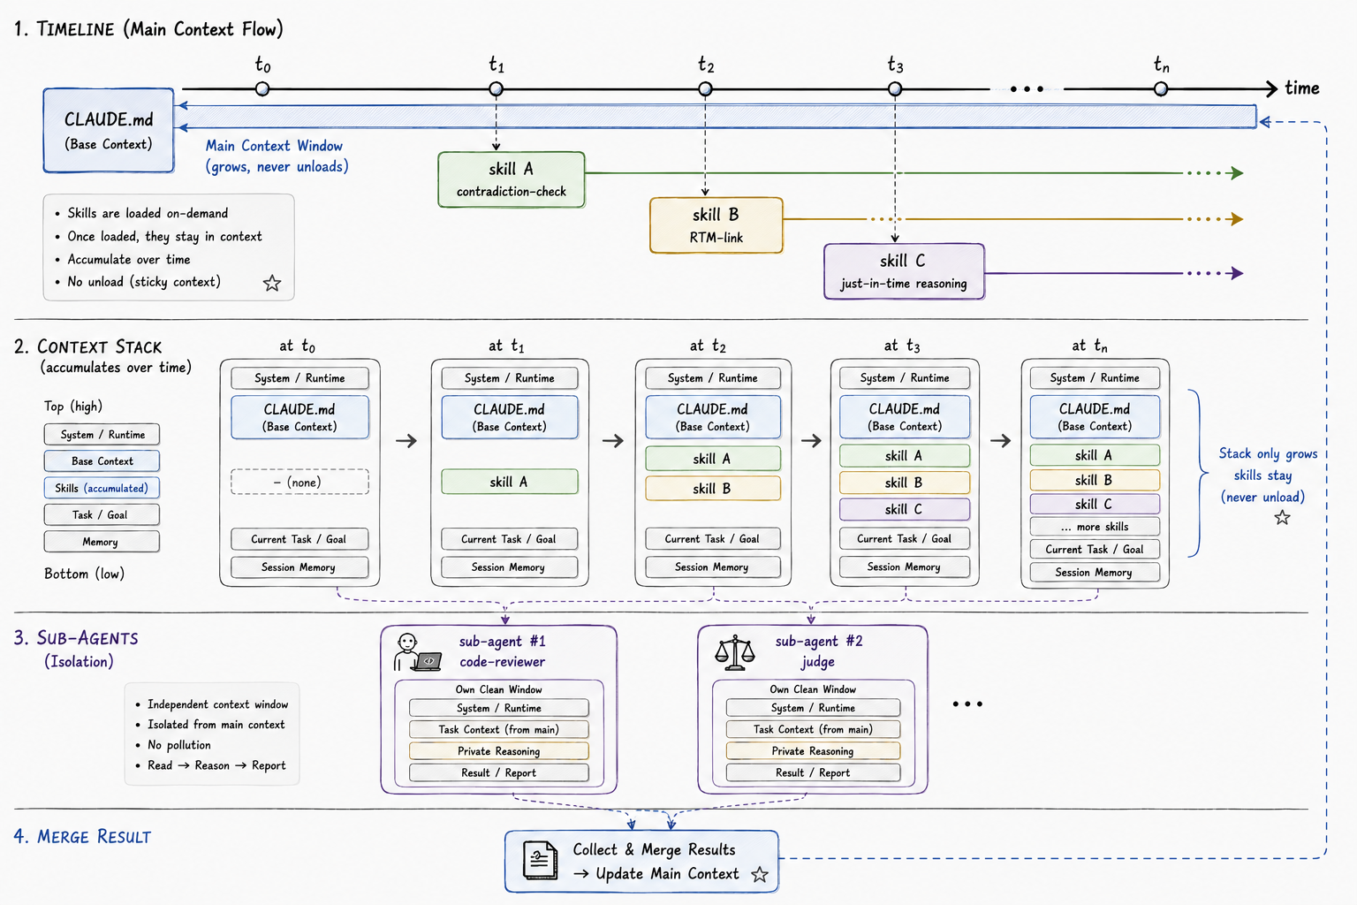Click "System / Runtime" in the at tn stack
The image size is (1357, 905).
pyautogui.click(x=1095, y=378)
